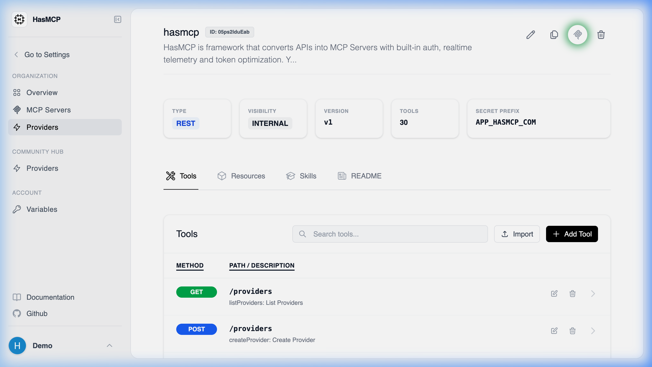The image size is (652, 367).
Task: Expand the GET /providers row details
Action: tap(593, 294)
